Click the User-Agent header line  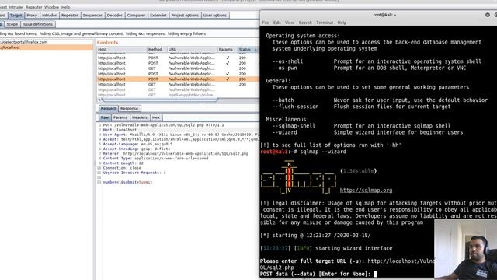[x=181, y=135]
